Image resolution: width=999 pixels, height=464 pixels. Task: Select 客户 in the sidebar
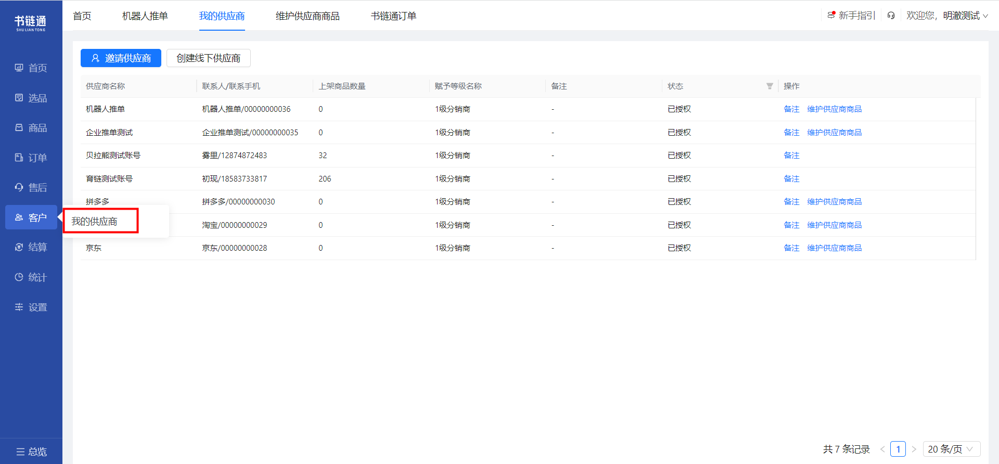tap(31, 217)
